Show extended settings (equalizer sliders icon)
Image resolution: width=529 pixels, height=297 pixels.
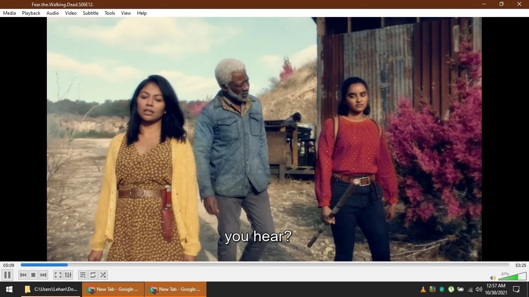68,275
